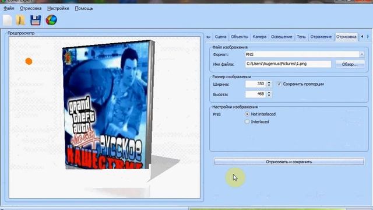Increase Ширина with the up arrow
Image resolution: width=373 pixels, height=210 pixels.
[269, 82]
